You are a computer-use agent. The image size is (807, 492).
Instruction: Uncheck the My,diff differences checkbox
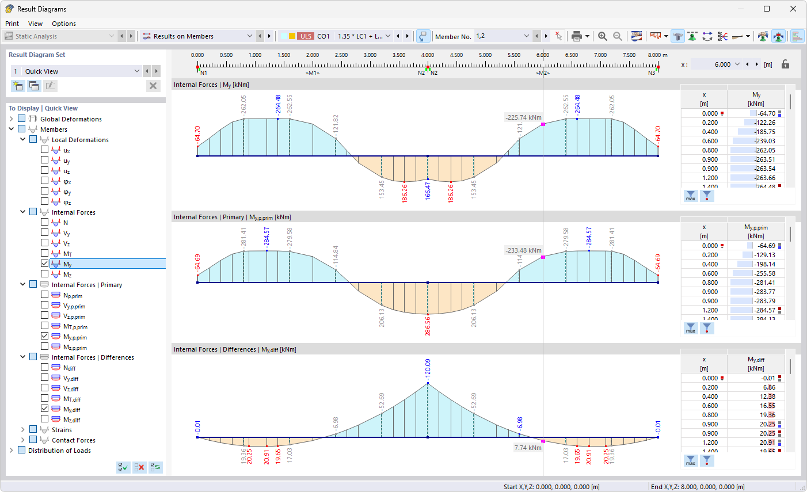tap(44, 409)
